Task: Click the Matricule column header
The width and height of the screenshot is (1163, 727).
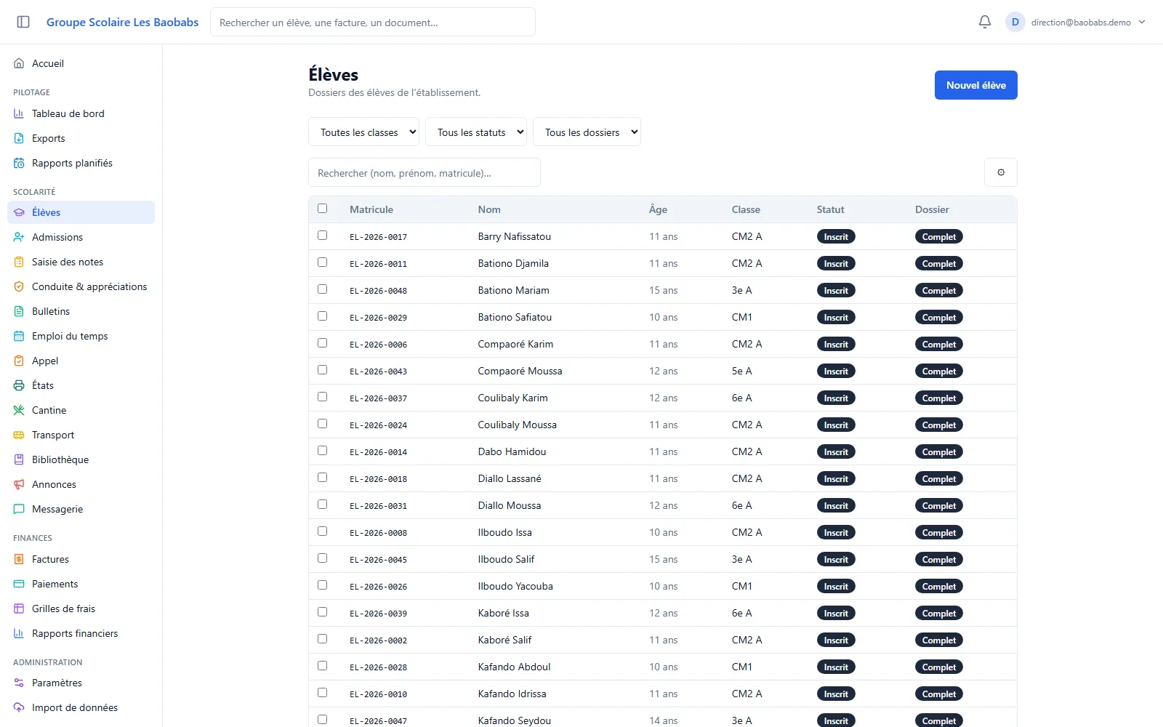Action: click(x=371, y=209)
